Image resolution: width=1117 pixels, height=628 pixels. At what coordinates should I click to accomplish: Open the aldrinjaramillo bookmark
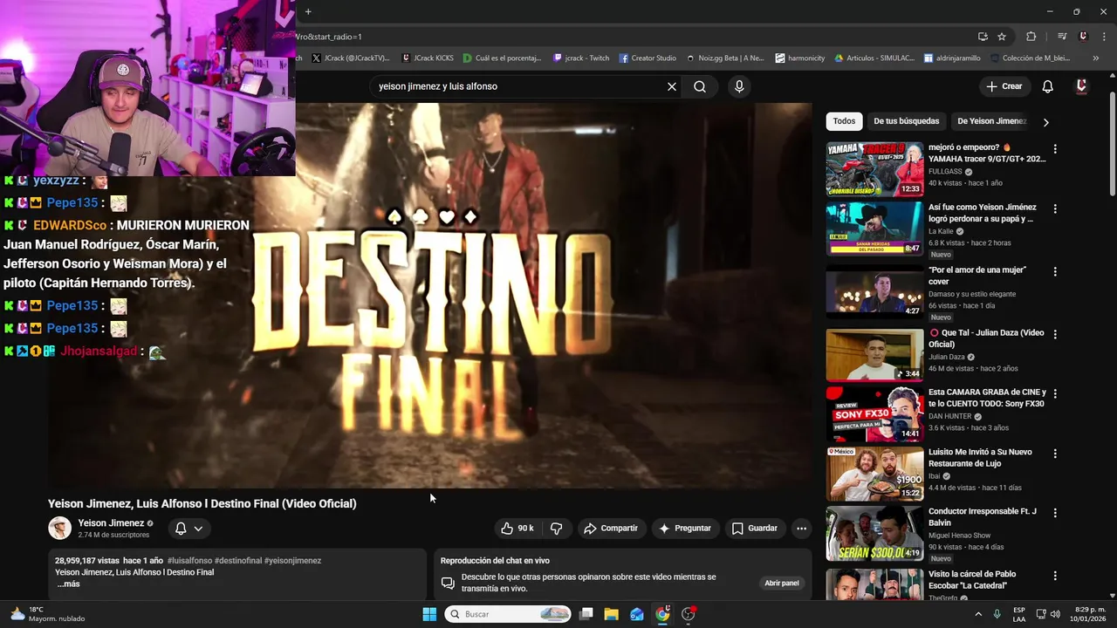pos(953,58)
